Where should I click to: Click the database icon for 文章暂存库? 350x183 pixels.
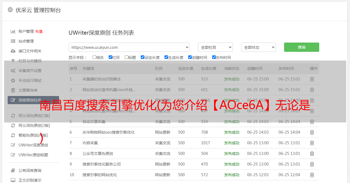point(13,90)
